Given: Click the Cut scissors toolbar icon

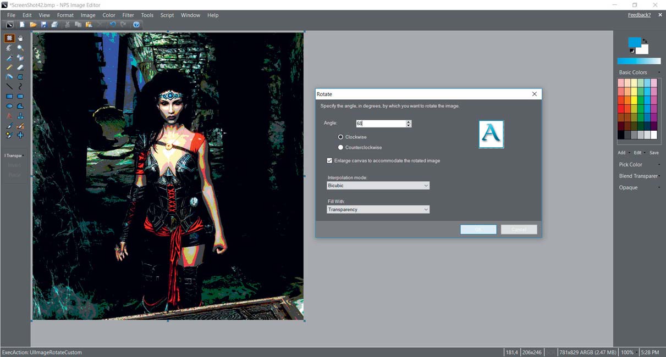Looking at the screenshot, I should [x=68, y=25].
